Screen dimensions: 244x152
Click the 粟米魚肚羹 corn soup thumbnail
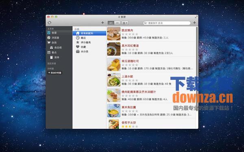coord(114,110)
